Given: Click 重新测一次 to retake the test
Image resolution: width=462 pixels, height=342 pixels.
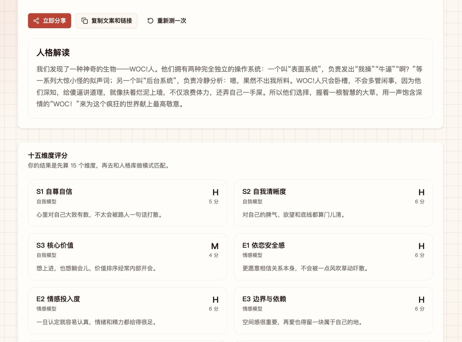Looking at the screenshot, I should pos(171,21).
